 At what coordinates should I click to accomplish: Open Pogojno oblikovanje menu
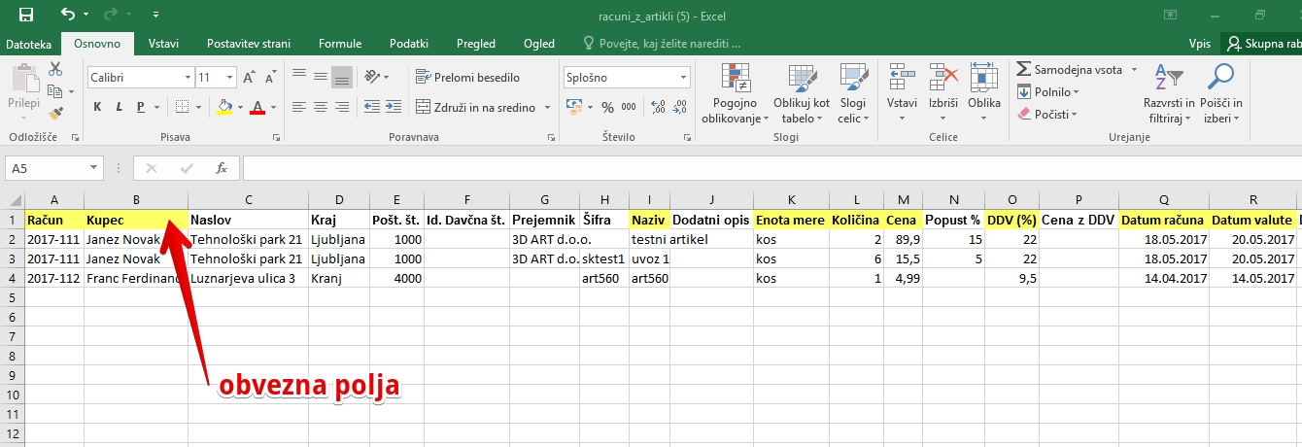tap(735, 93)
